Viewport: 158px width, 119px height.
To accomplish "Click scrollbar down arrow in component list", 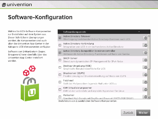I will click(149, 97).
